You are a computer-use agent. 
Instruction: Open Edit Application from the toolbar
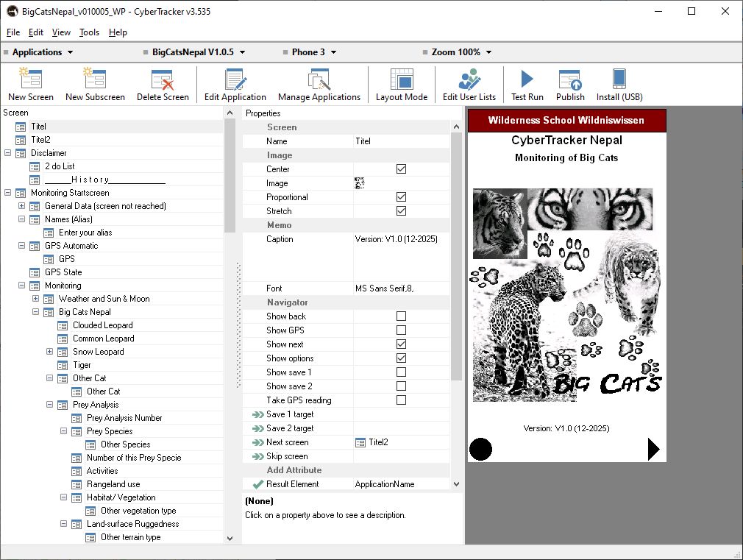[235, 79]
